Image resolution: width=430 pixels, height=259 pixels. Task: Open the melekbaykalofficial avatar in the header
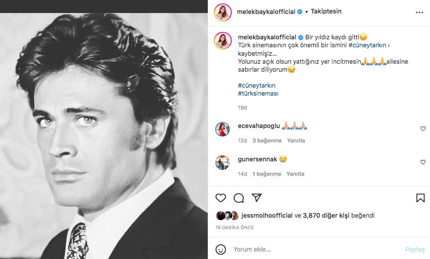tap(222, 11)
